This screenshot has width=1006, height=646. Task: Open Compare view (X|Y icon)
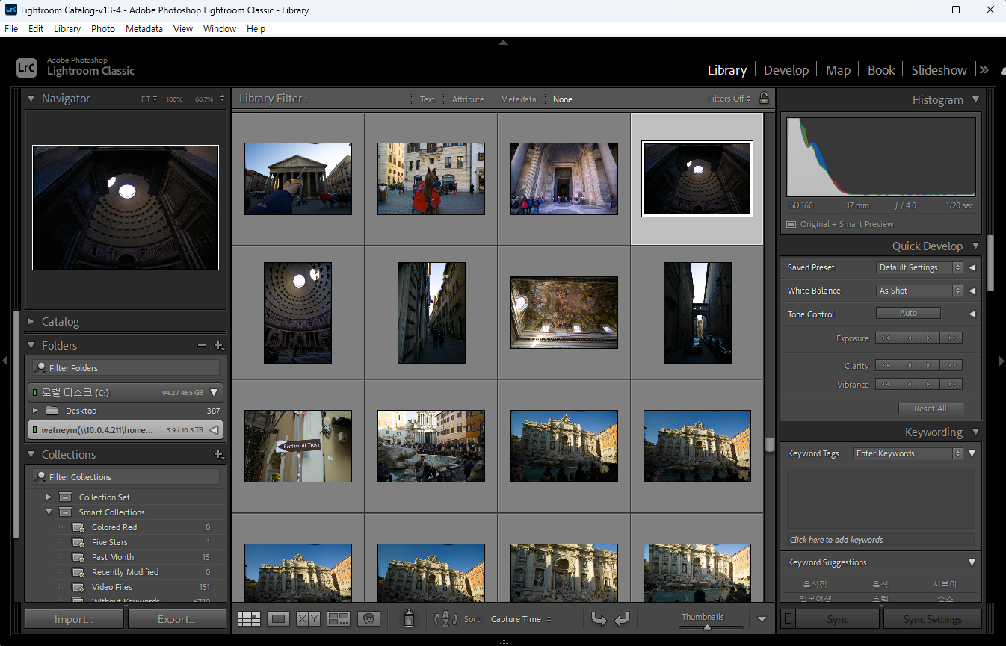(x=308, y=619)
